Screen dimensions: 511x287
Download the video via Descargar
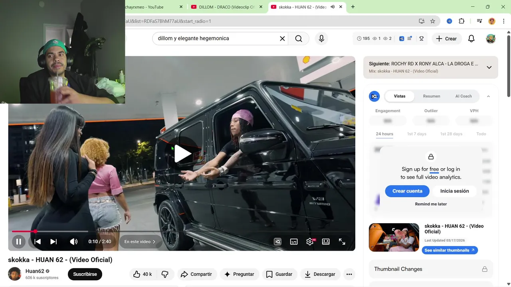320,274
